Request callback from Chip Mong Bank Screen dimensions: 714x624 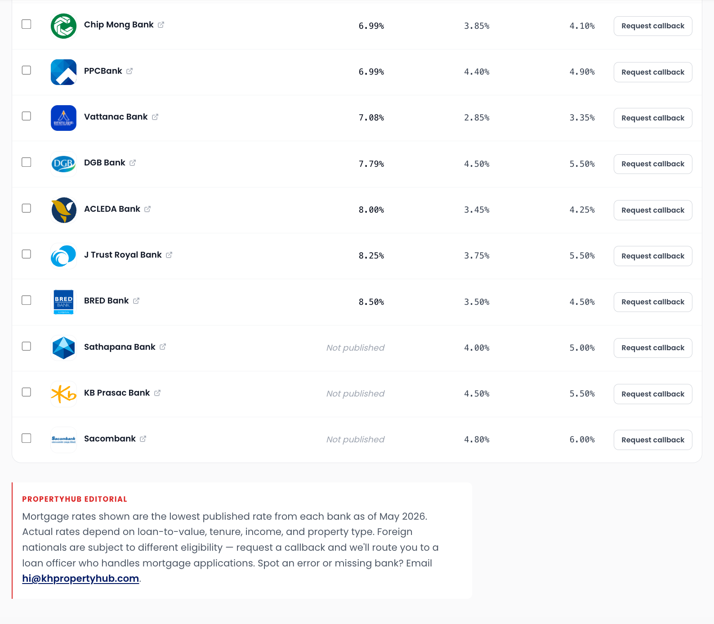[x=653, y=26]
